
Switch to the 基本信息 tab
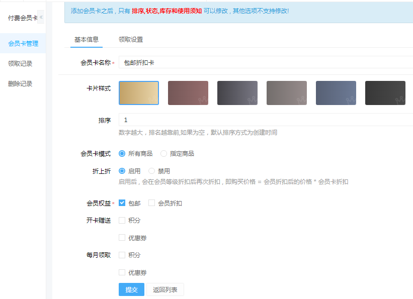coord(87,40)
